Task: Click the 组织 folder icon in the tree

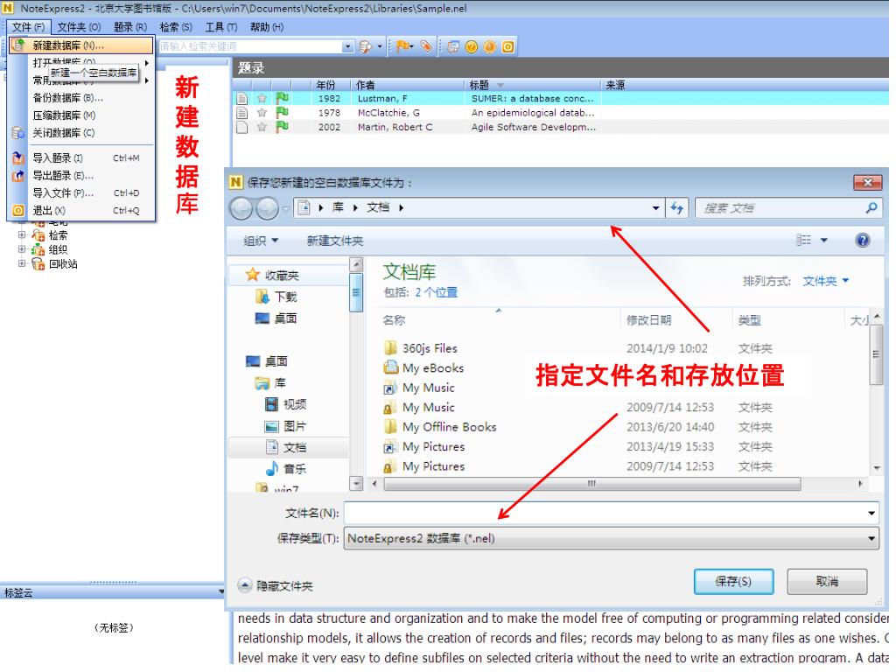Action: pyautogui.click(x=38, y=249)
